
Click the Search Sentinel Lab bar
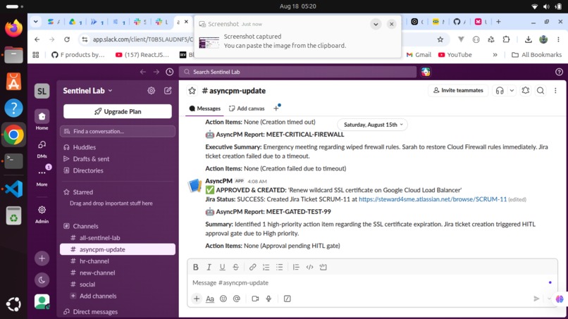click(x=298, y=72)
